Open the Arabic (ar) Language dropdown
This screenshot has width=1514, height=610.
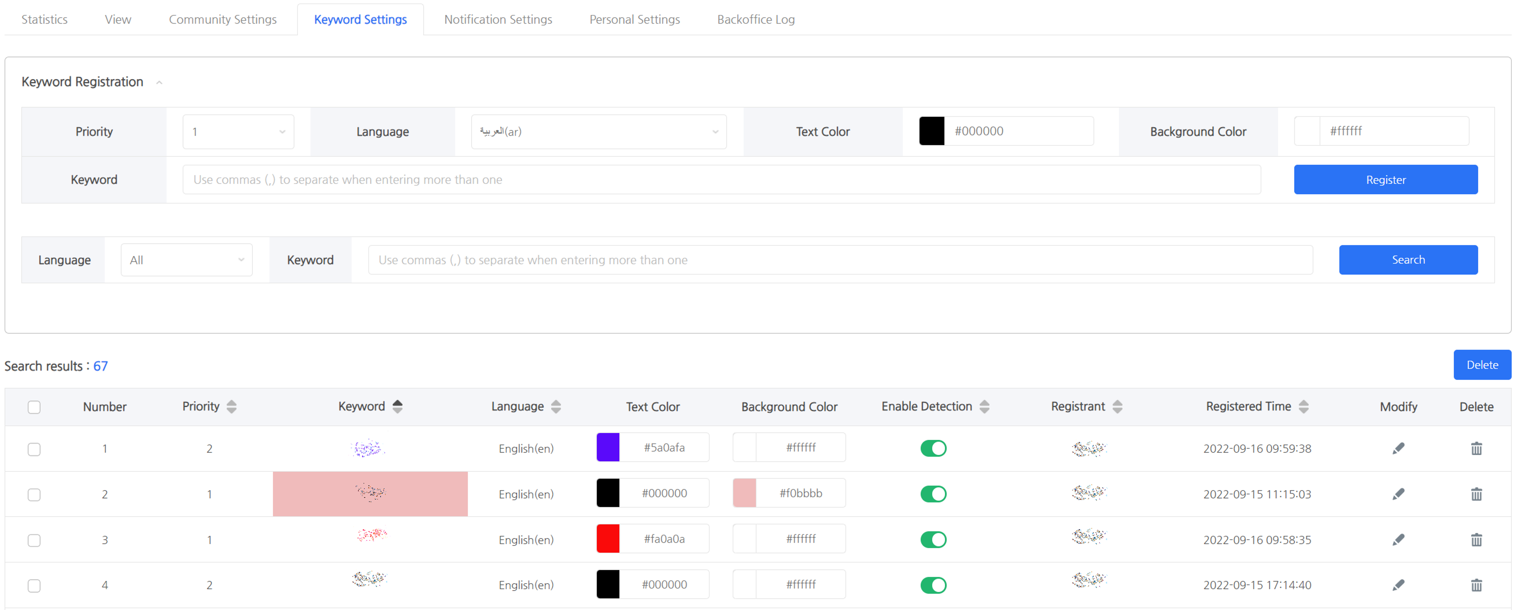tap(598, 132)
